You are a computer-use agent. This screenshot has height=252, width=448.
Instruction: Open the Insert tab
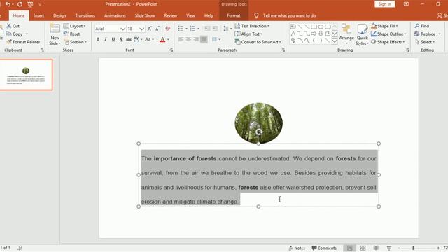[x=39, y=15]
